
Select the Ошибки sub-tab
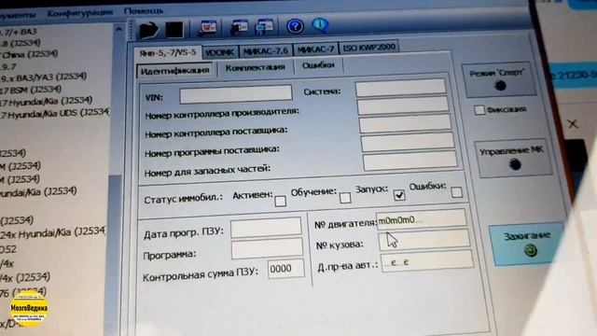318,65
